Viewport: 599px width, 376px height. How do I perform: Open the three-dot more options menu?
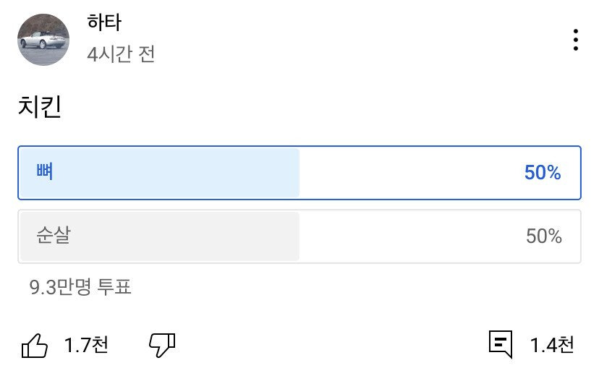pos(575,40)
